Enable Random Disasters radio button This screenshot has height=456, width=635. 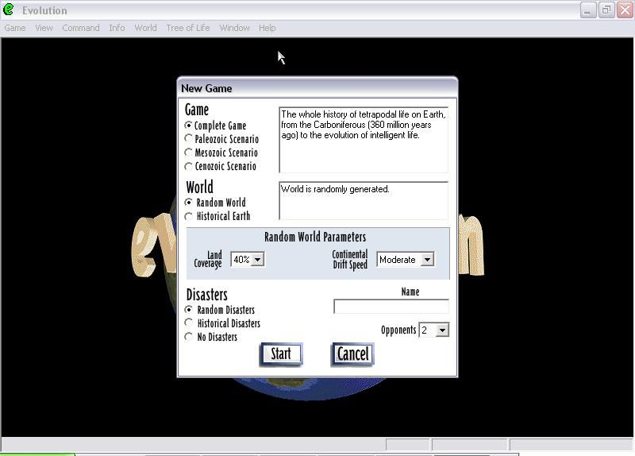click(189, 310)
